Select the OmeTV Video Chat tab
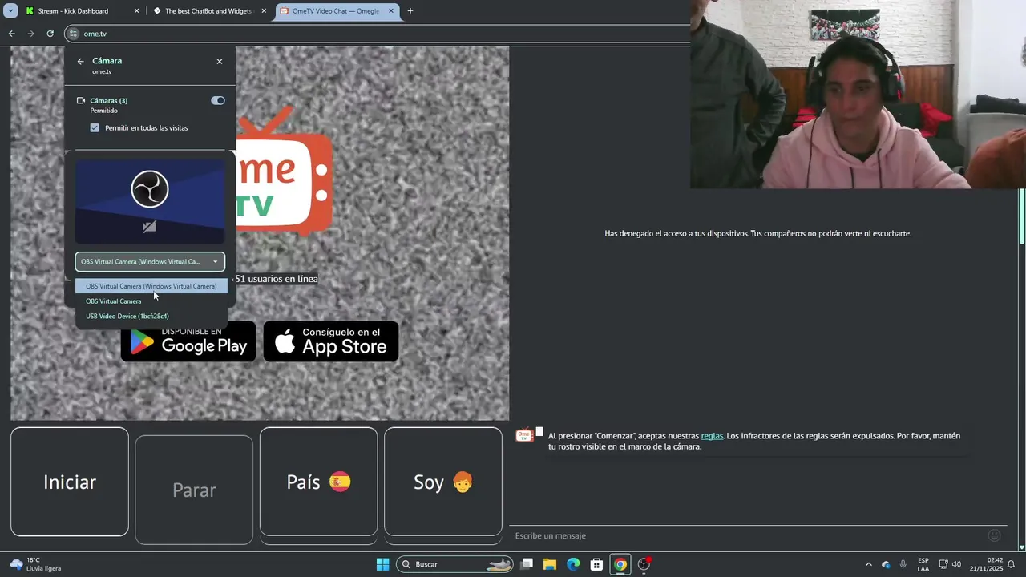Viewport: 1026px width, 577px height. [337, 11]
